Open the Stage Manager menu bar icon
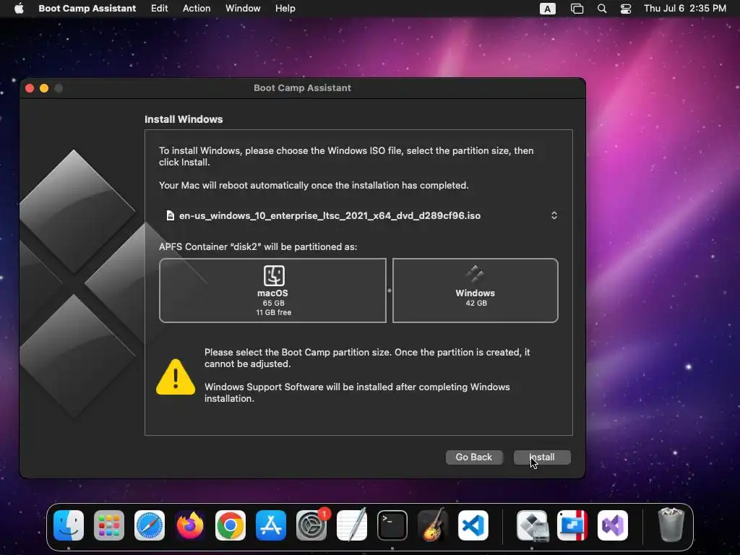The height and width of the screenshot is (555, 740). (x=577, y=9)
